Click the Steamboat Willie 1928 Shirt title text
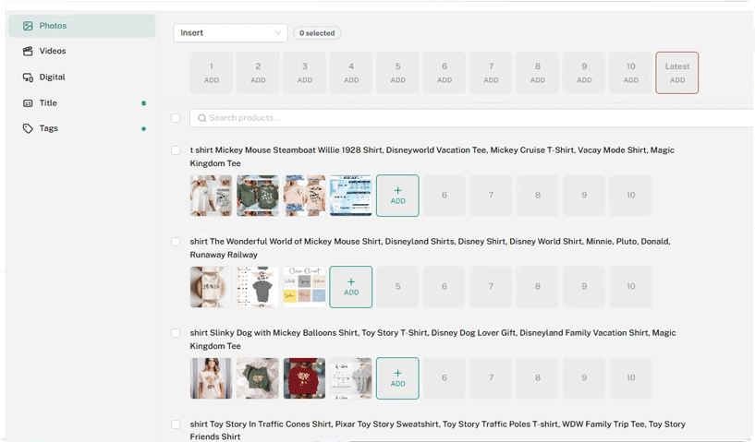The height and width of the screenshot is (442, 755). coord(432,157)
